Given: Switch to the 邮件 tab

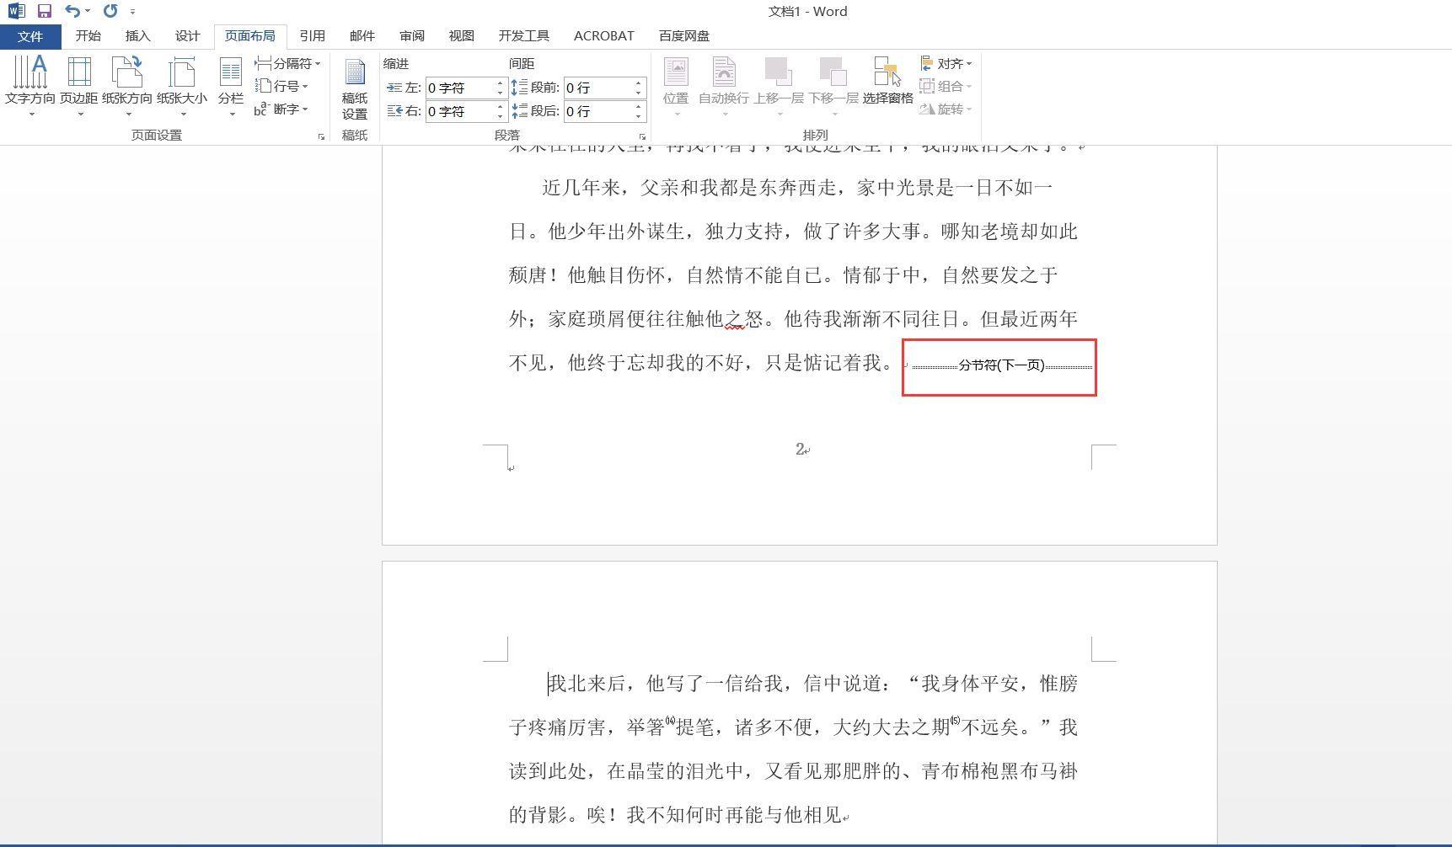Looking at the screenshot, I should coord(362,36).
